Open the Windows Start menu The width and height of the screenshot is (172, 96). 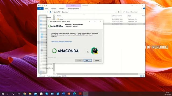(x=3, y=94)
